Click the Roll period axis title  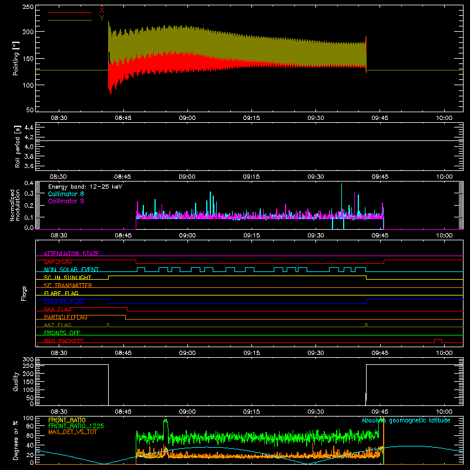[x=18, y=146]
